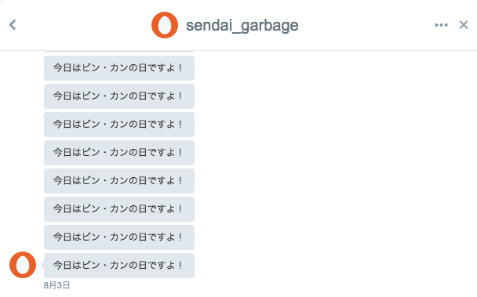The image size is (477, 297).
Task: Click blank header space between chevron and avatar
Action: tap(84, 25)
